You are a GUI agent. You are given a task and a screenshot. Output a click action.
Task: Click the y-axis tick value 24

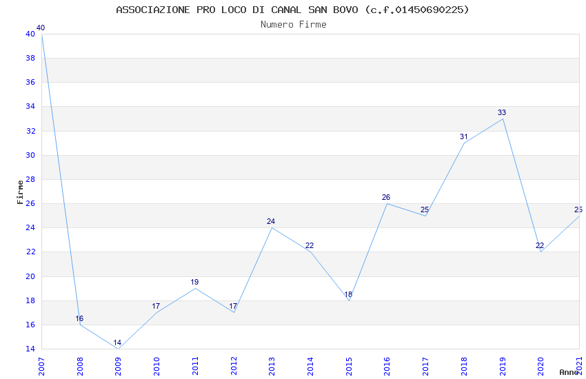(x=30, y=227)
